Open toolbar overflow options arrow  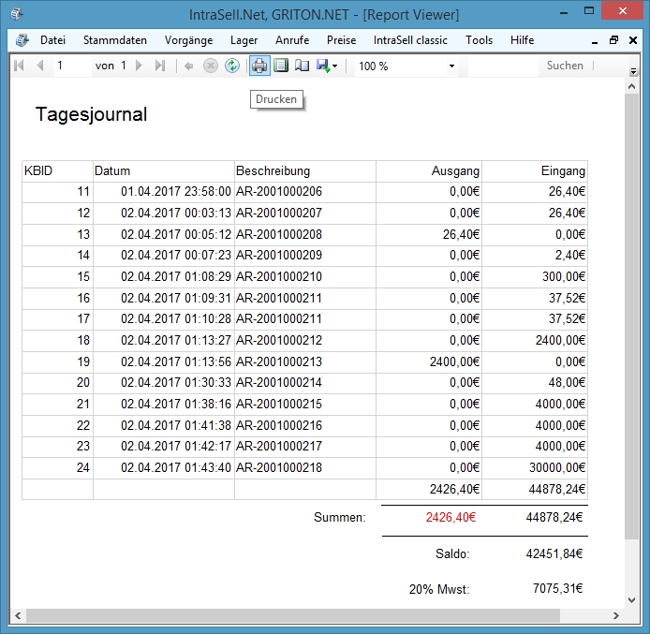coord(633,71)
